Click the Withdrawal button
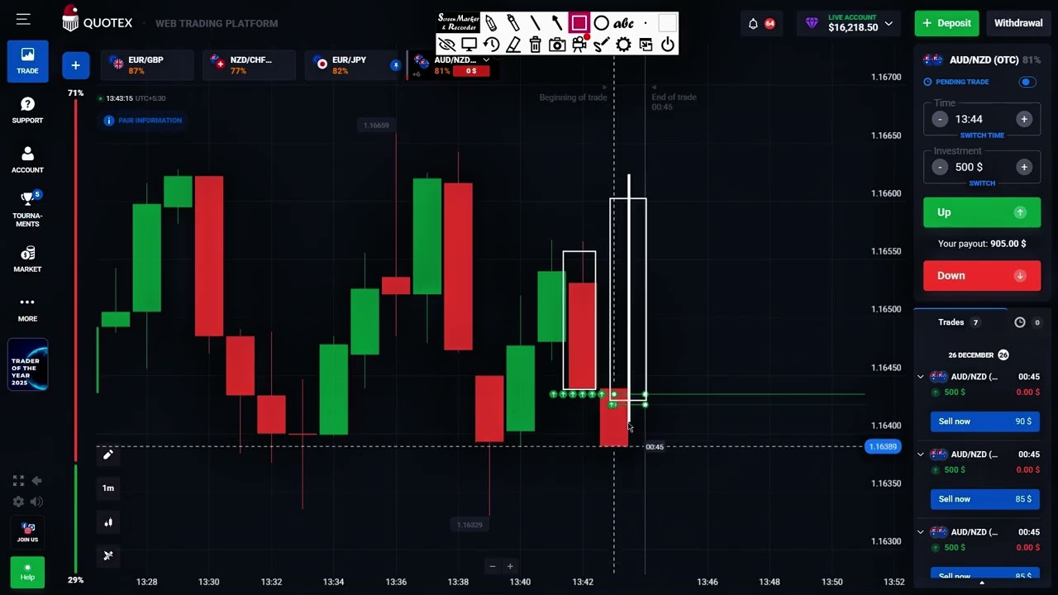The image size is (1058, 595). [1018, 23]
